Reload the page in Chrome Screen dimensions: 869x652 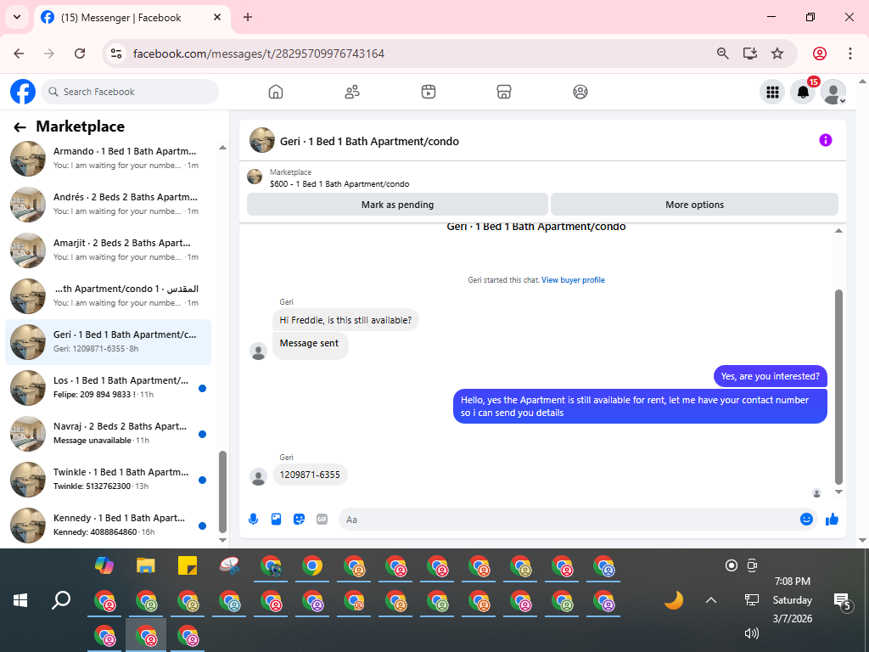coord(80,53)
